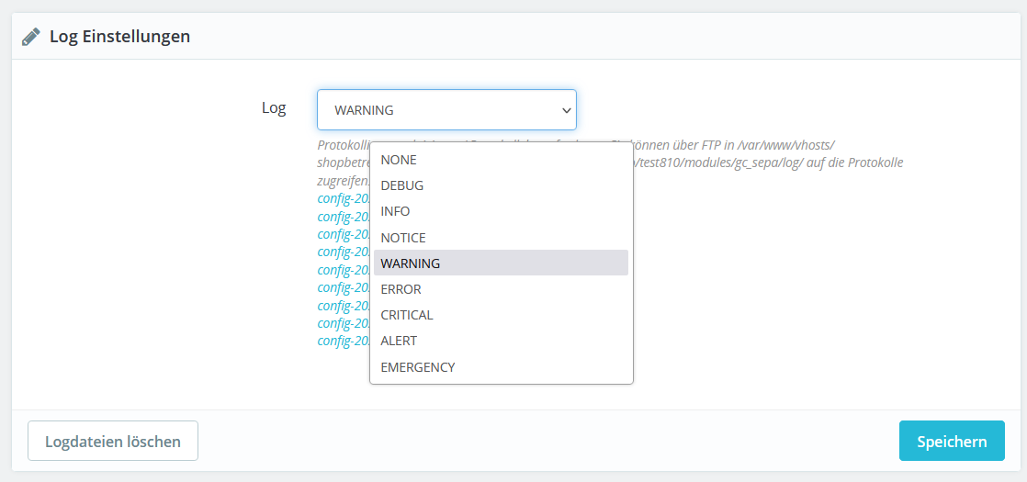1027x482 pixels.
Task: Open the last config log file link
Action: 343,341
